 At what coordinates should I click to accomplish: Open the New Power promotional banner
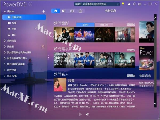[146, 58]
